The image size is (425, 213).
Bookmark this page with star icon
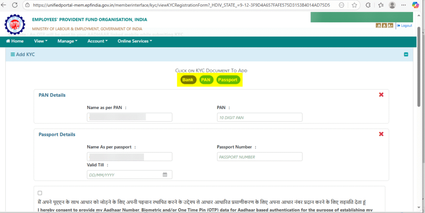click(x=354, y=5)
